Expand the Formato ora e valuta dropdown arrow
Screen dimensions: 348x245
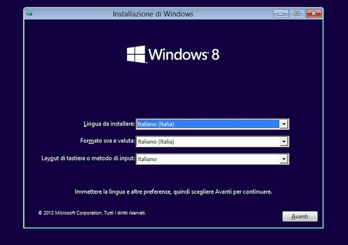click(283, 142)
